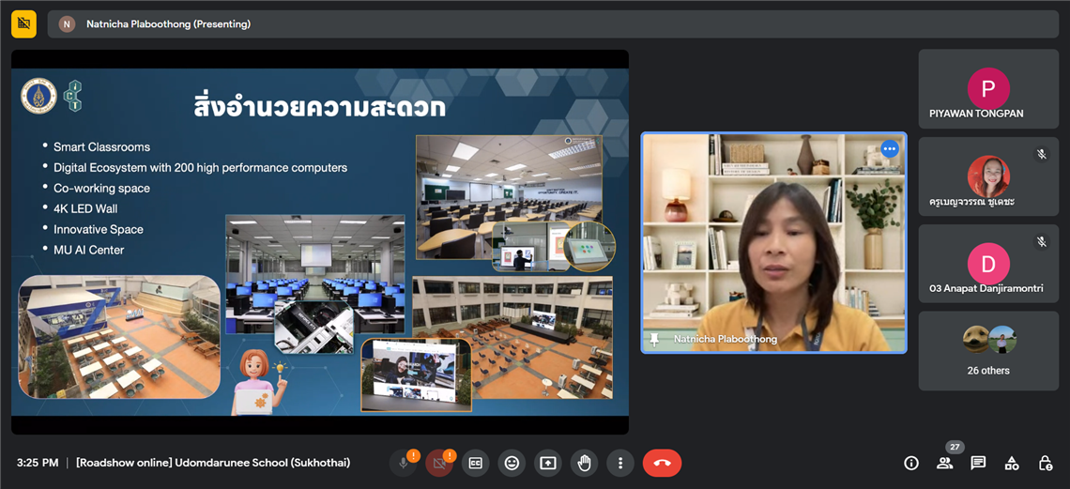Leave the call with red hang-up button
This screenshot has width=1070, height=489.
(x=662, y=463)
